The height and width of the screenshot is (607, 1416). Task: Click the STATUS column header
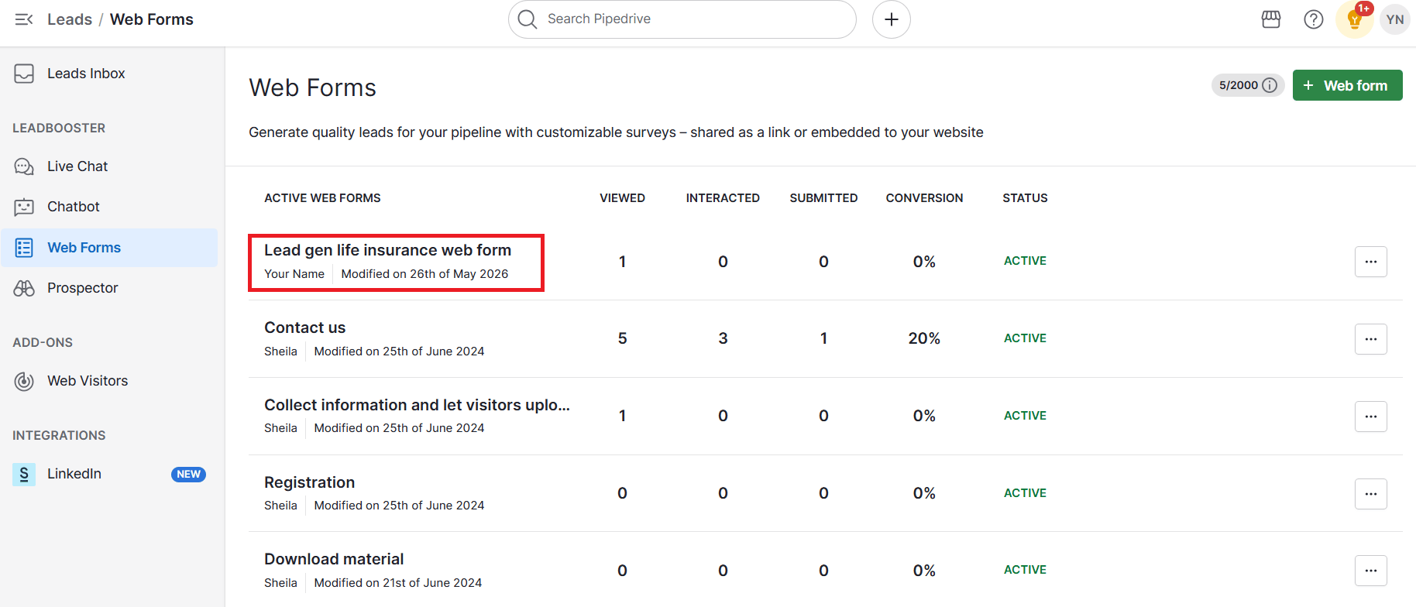[x=1025, y=198]
